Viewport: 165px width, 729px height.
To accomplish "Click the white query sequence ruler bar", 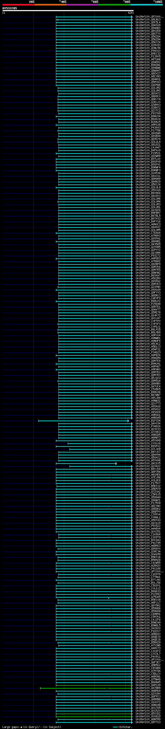I will pos(68,11).
